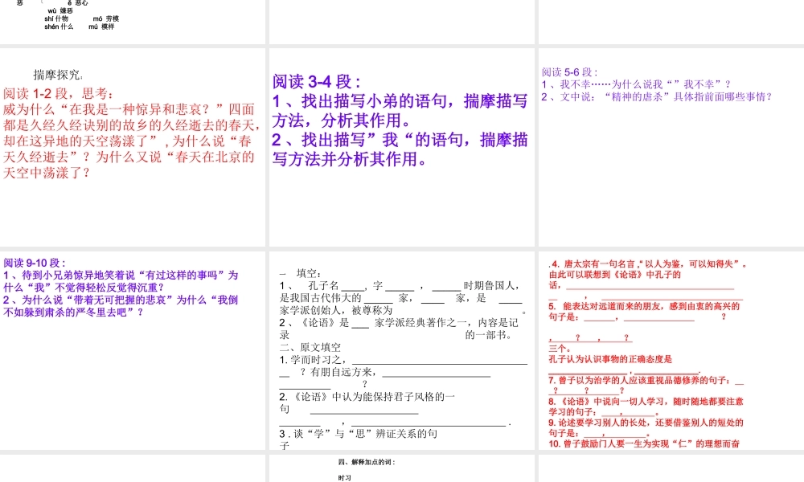Click the heading text 揣摩探究
The height and width of the screenshot is (482, 804).
pos(57,75)
